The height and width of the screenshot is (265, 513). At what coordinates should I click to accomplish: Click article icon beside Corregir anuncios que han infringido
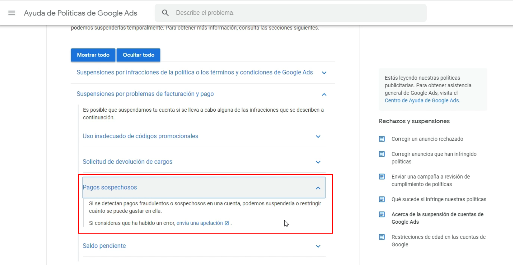coord(382,154)
